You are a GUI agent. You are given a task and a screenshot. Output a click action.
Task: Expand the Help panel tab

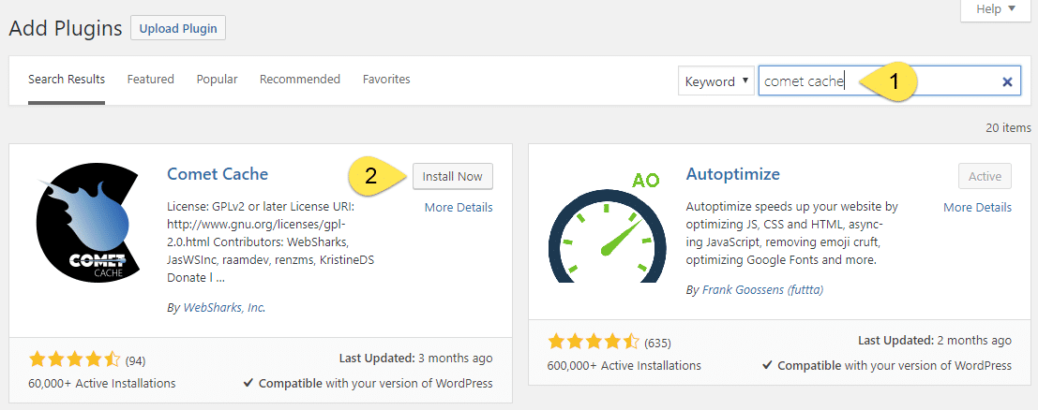pos(997,9)
